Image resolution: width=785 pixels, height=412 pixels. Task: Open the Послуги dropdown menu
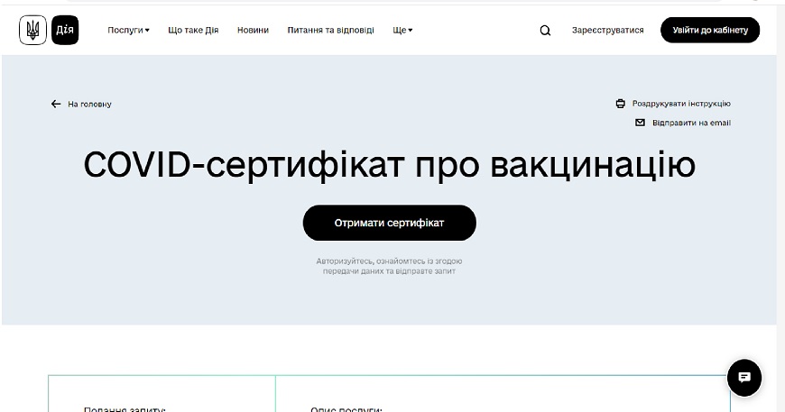point(129,30)
